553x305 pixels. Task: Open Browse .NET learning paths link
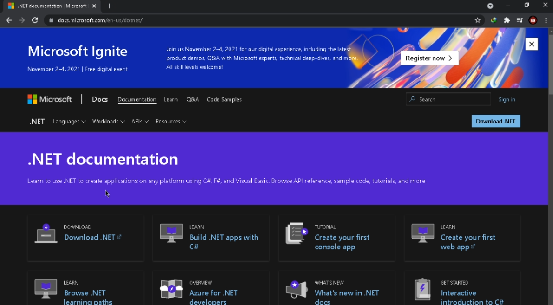[88, 297]
